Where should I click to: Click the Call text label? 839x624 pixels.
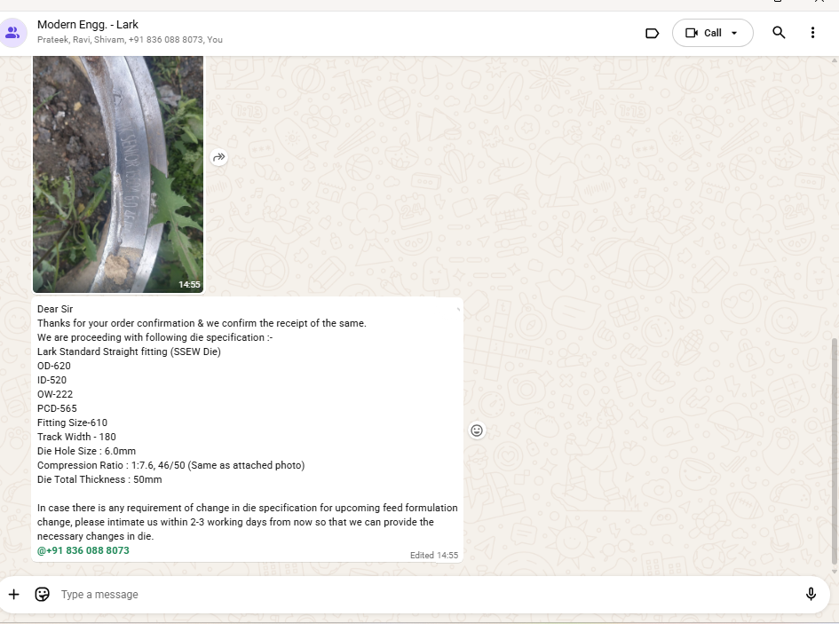[713, 33]
